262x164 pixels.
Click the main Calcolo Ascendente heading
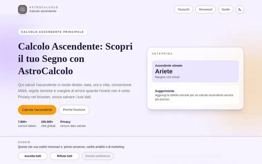(x=75, y=59)
